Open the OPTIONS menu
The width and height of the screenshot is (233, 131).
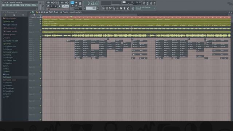click(28, 5)
